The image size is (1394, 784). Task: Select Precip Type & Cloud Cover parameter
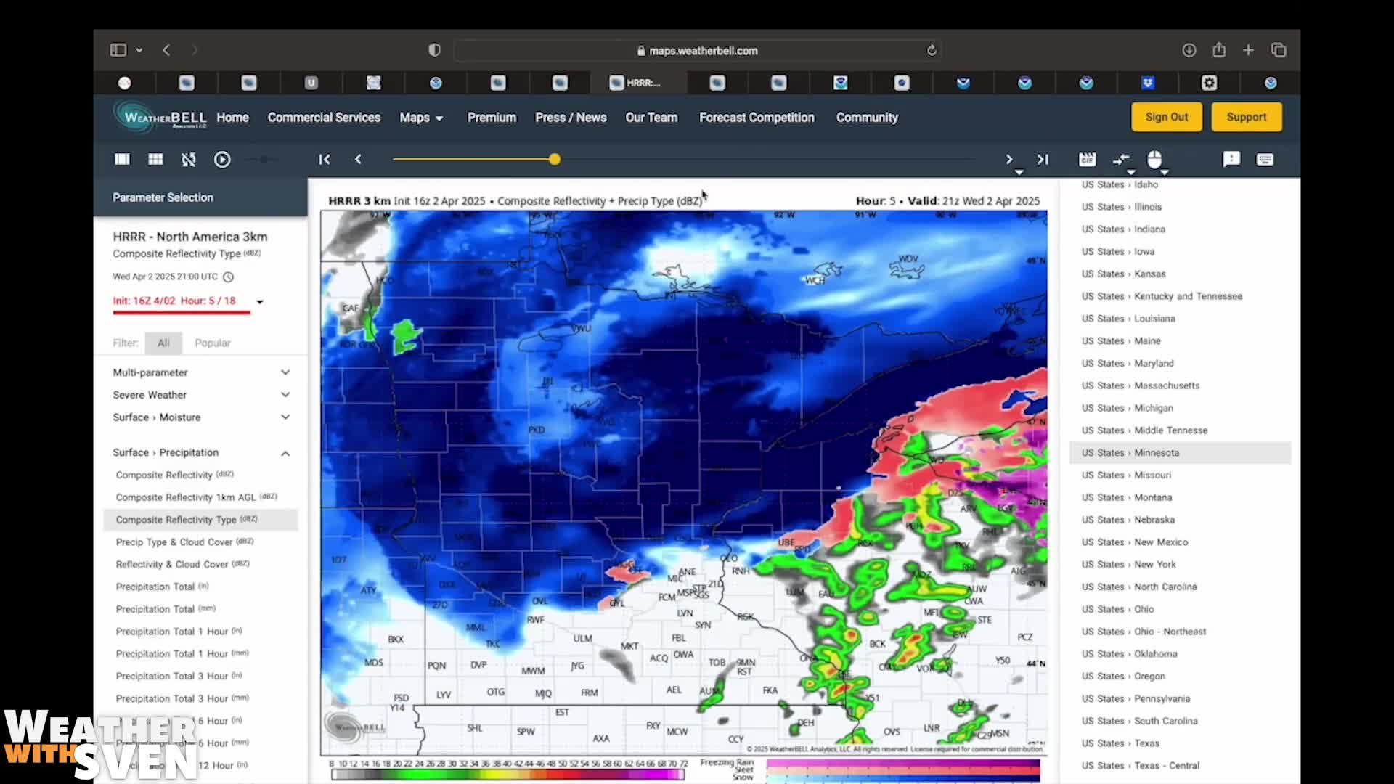[x=184, y=542]
